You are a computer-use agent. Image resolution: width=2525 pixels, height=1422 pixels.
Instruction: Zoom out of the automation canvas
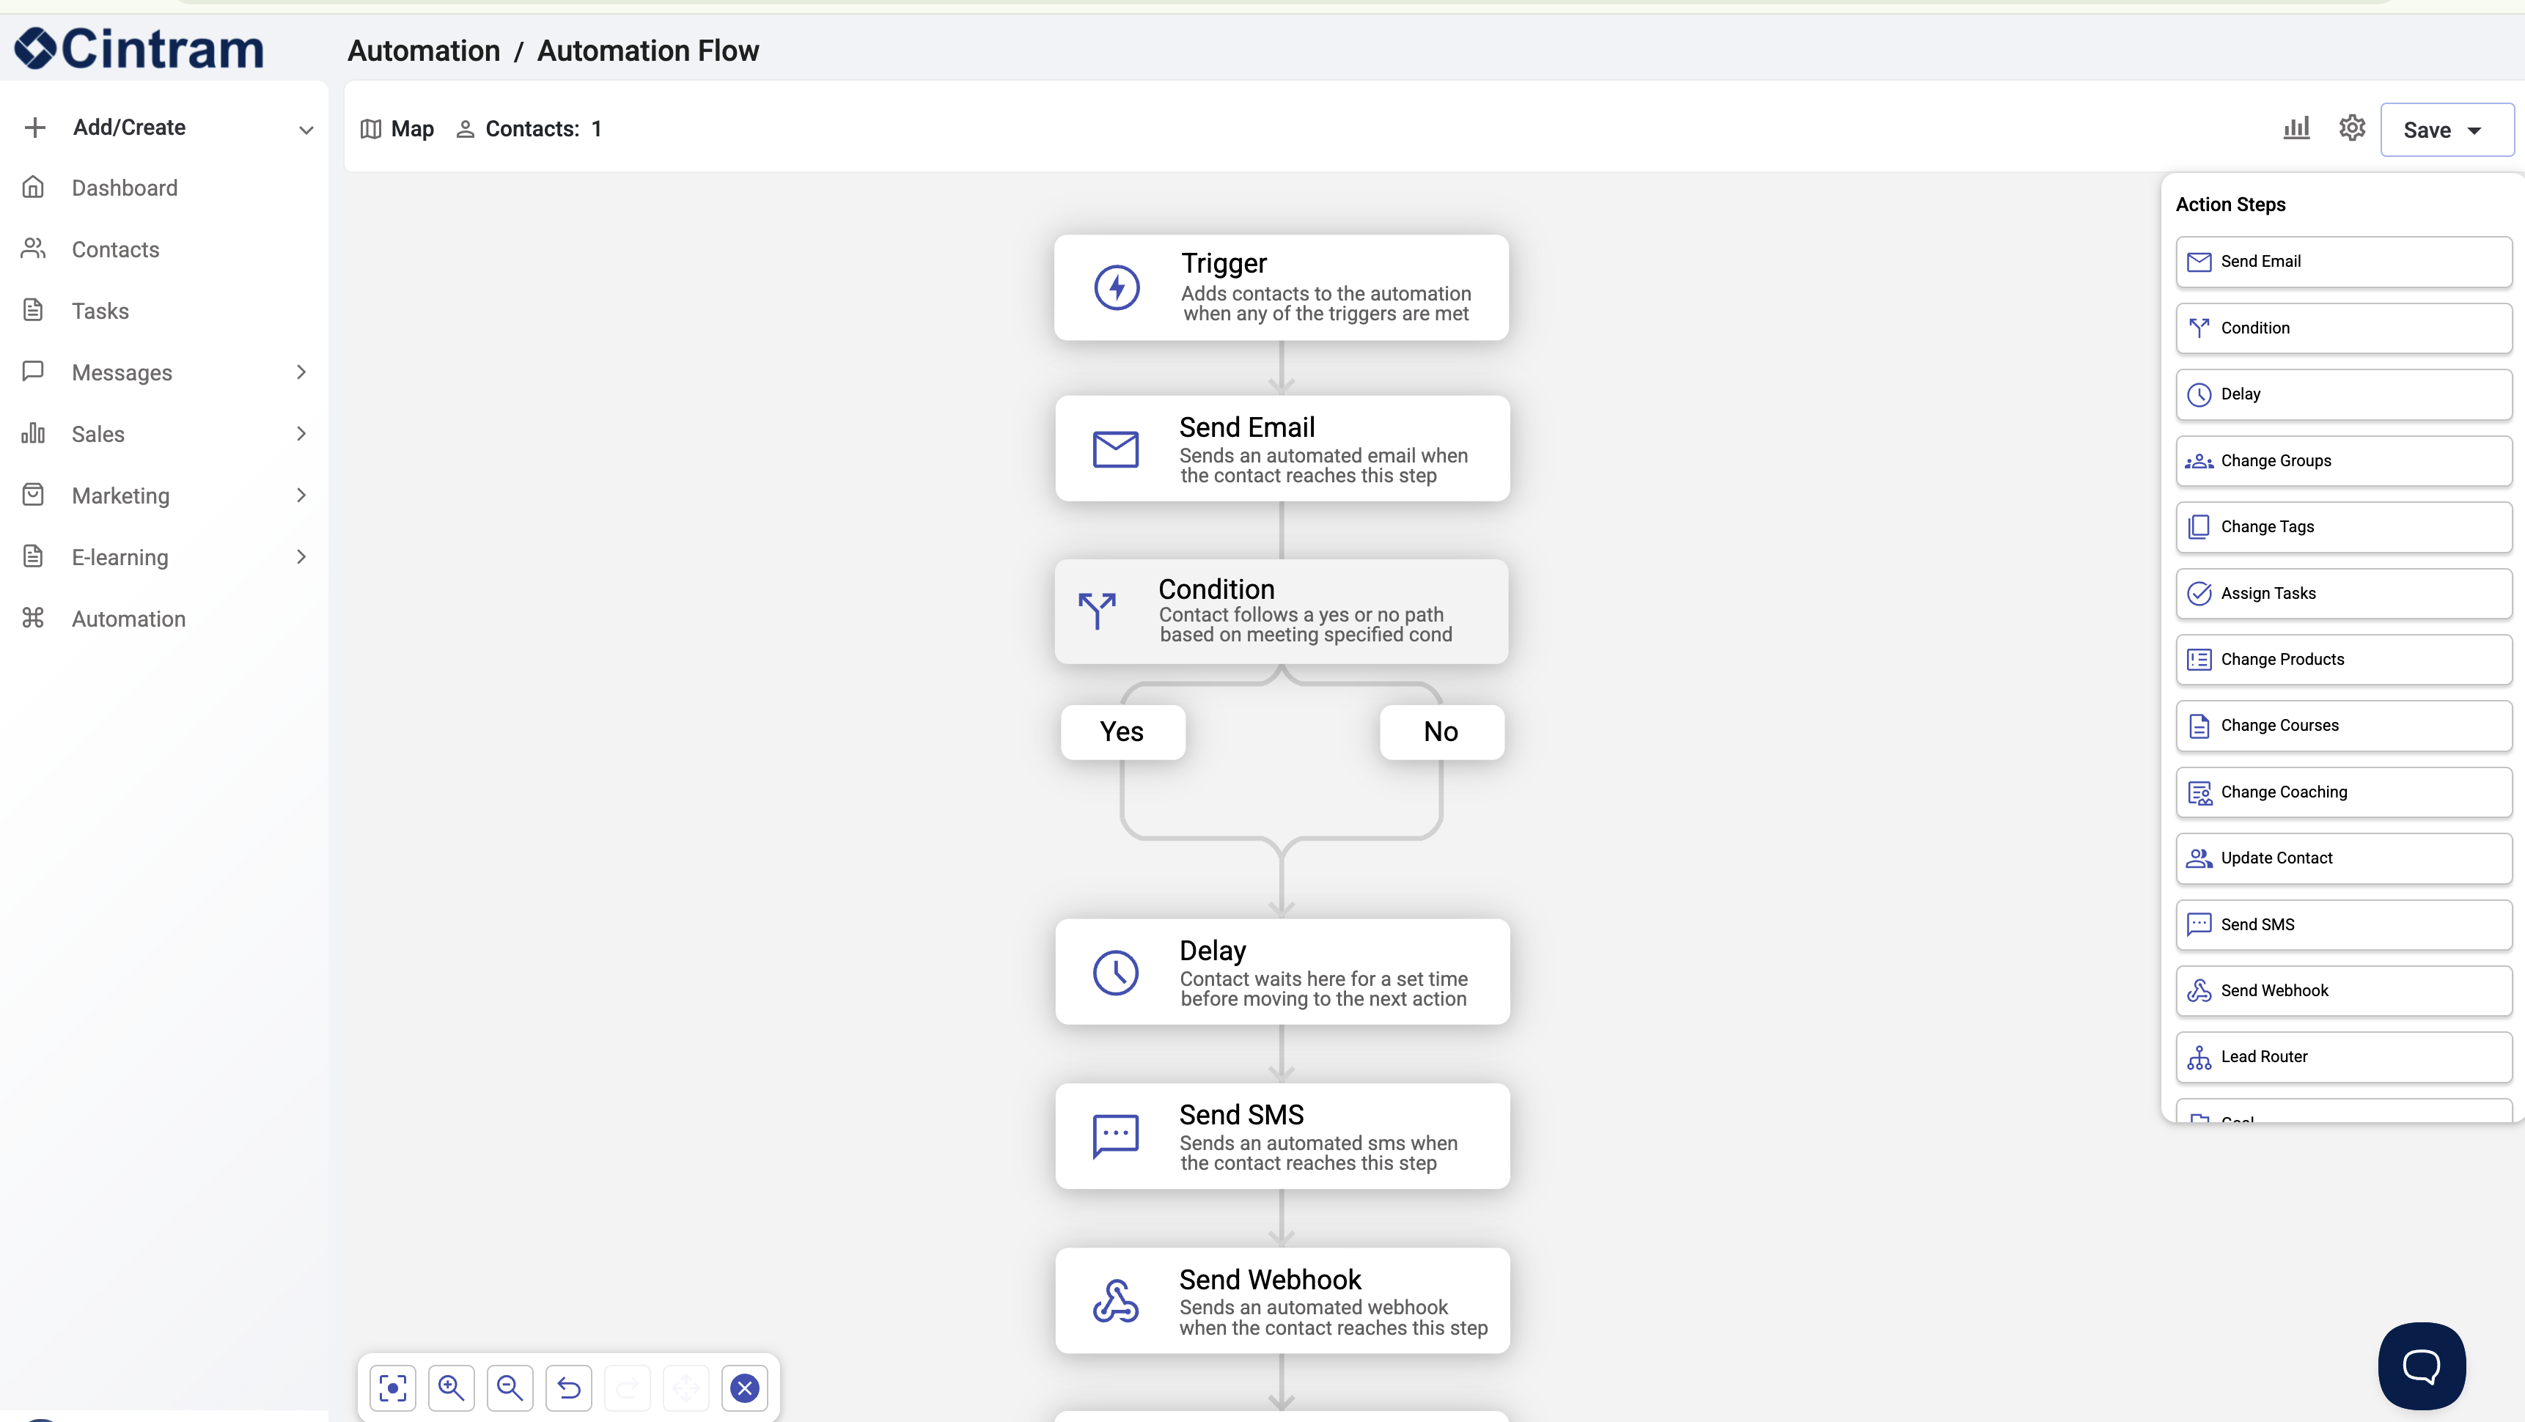[510, 1388]
